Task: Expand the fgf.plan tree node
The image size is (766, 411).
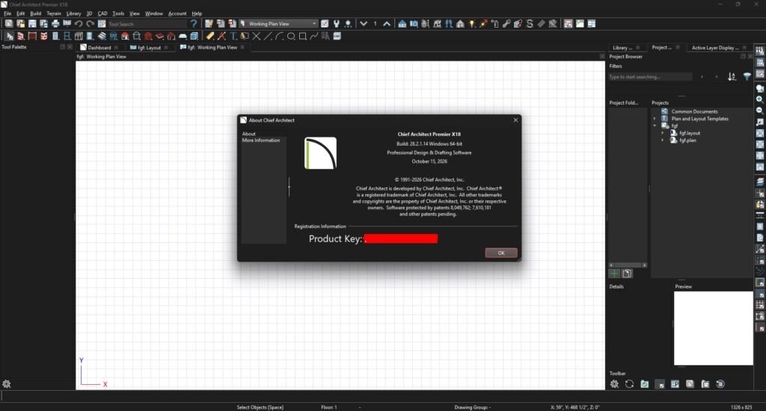Action: [663, 140]
